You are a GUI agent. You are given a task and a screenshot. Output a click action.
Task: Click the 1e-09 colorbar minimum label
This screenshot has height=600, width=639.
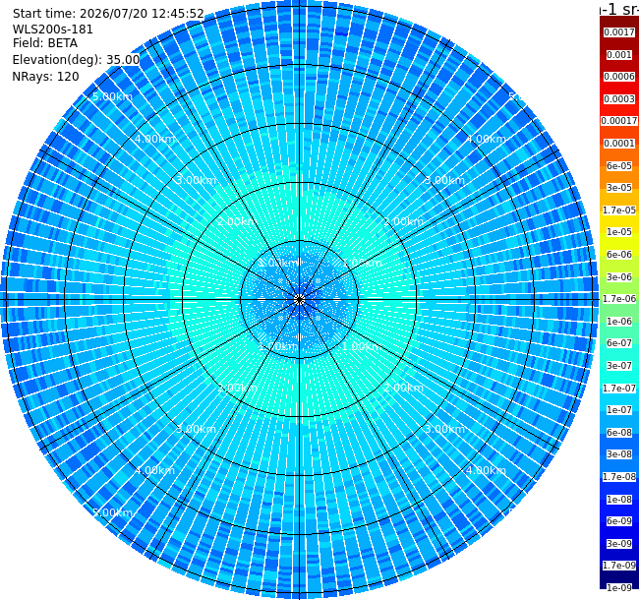coord(619,588)
